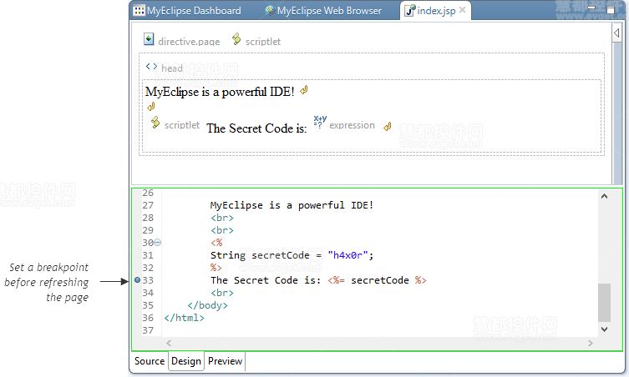This screenshot has height=377, width=629.
Task: Click '<%= secretCode %>' expression on line 33
Action: (x=377, y=280)
